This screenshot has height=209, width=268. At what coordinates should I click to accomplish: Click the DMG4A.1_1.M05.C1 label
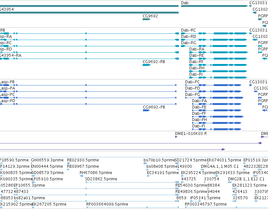pos(220,166)
